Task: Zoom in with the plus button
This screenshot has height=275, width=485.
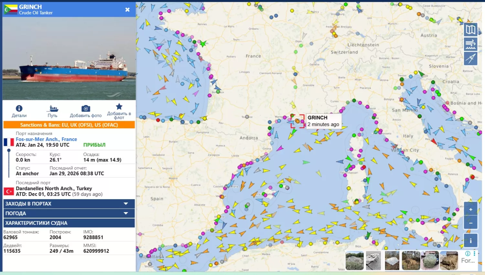Action: (470, 210)
